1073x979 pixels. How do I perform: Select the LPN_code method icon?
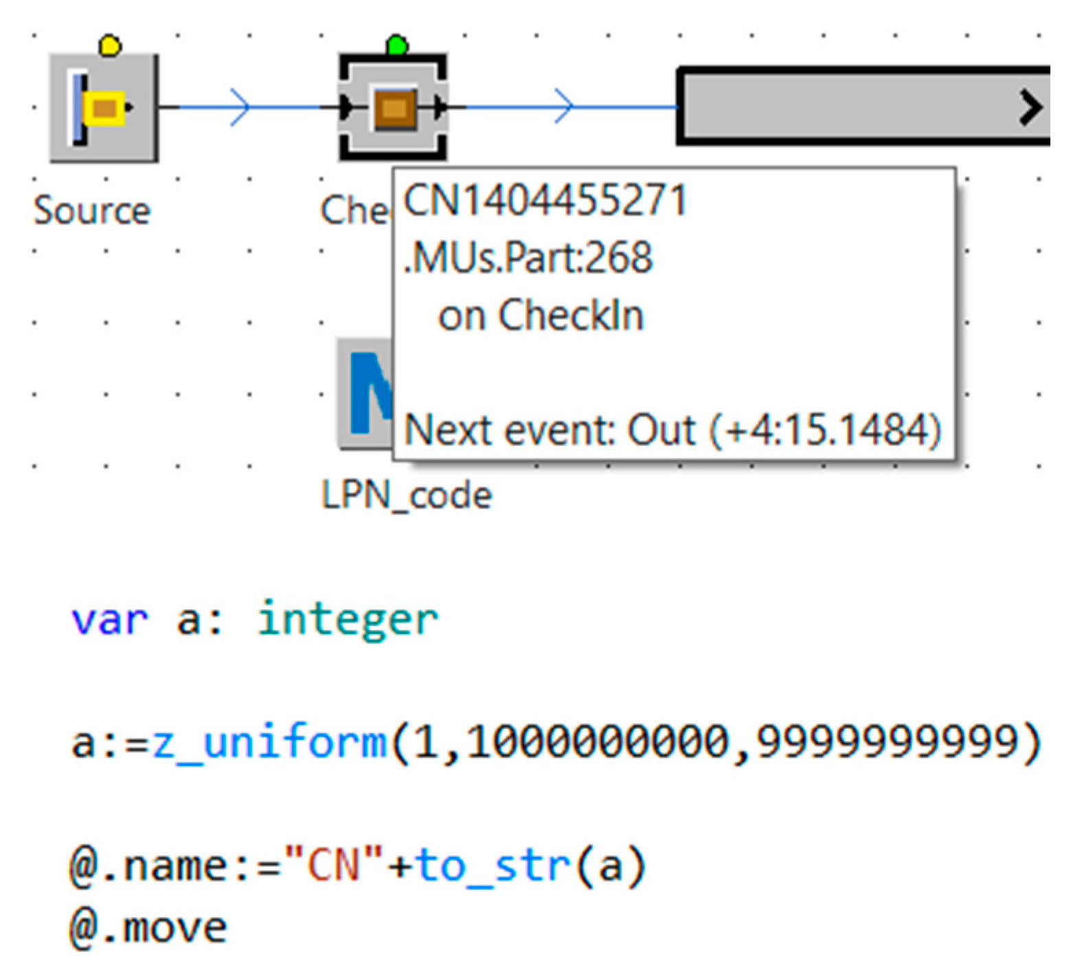coord(364,394)
